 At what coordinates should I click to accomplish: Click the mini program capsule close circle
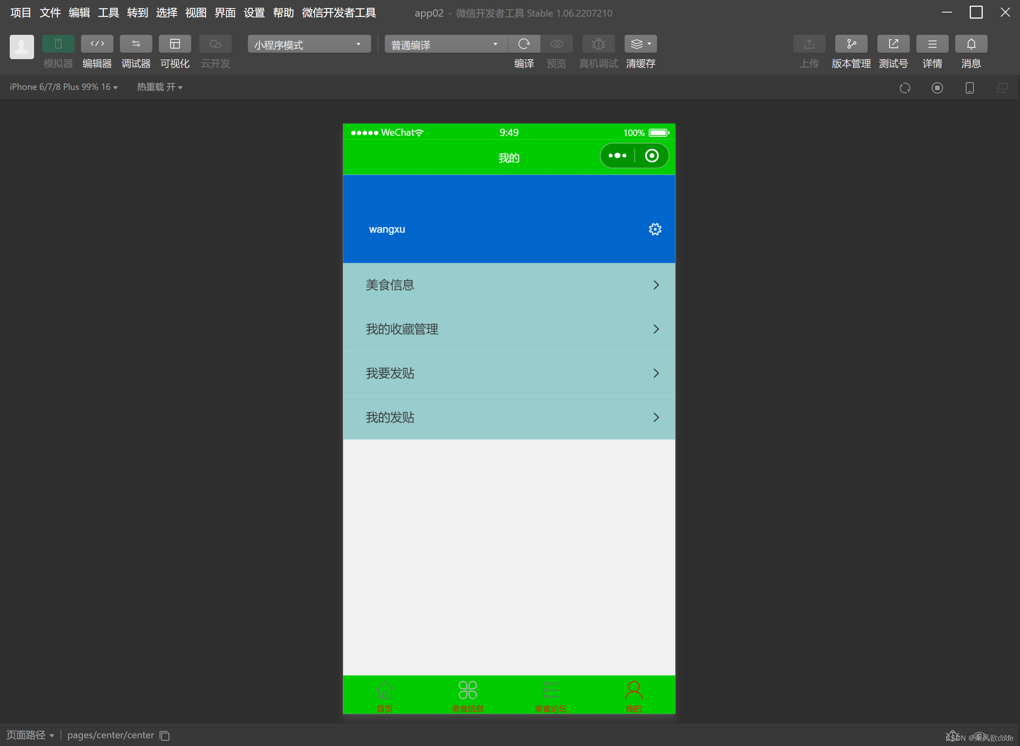[651, 156]
